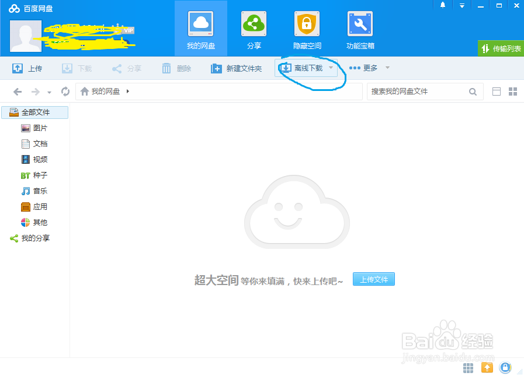The height and width of the screenshot is (376, 524).
Task: Click the orange upload icon at bottom
Action: [487, 368]
